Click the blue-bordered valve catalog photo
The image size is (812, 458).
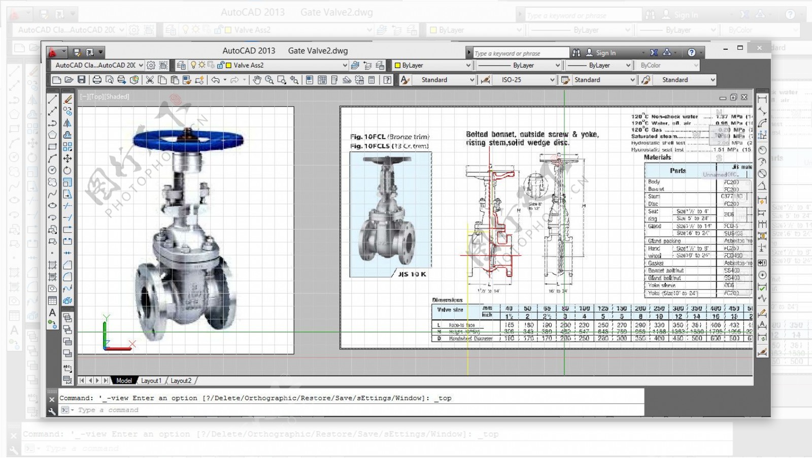tap(390, 214)
